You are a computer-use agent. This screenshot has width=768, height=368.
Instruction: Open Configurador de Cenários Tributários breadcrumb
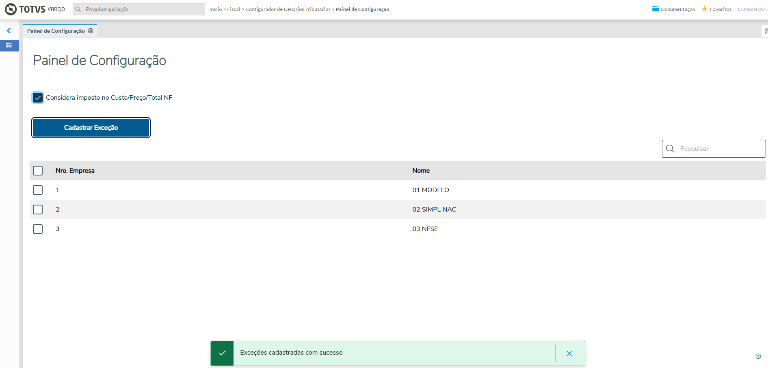click(288, 9)
